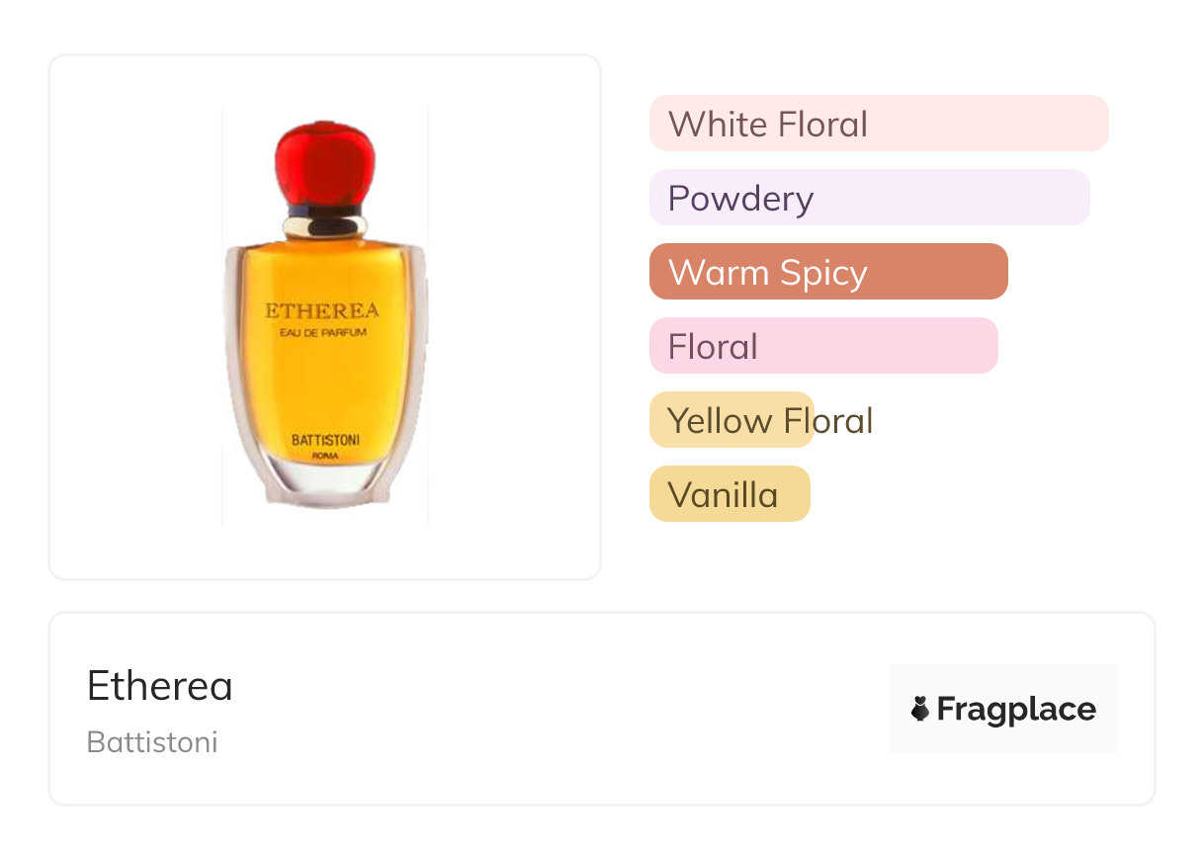Click the gold collar of the bottle
The width and height of the screenshot is (1204, 854).
tap(325, 226)
